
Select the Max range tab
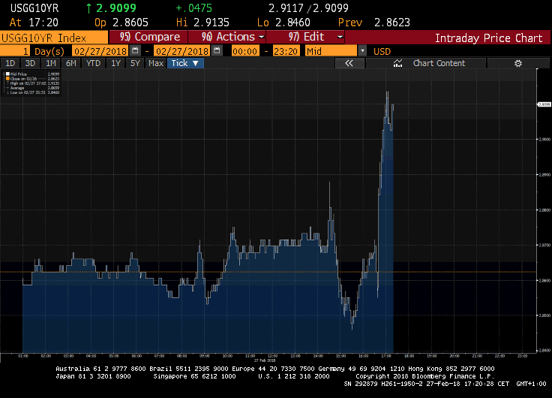coord(155,63)
